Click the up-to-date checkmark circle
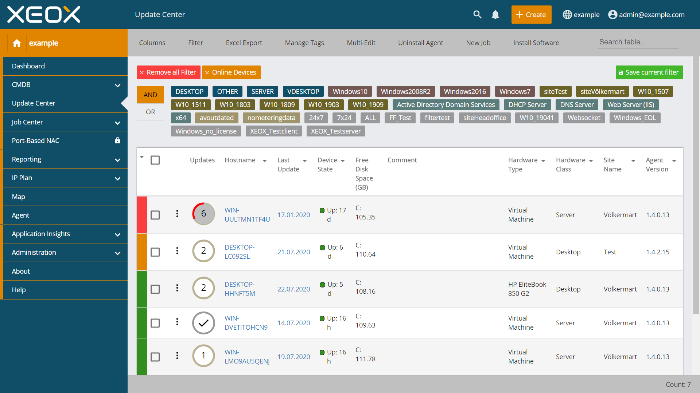 tap(203, 323)
